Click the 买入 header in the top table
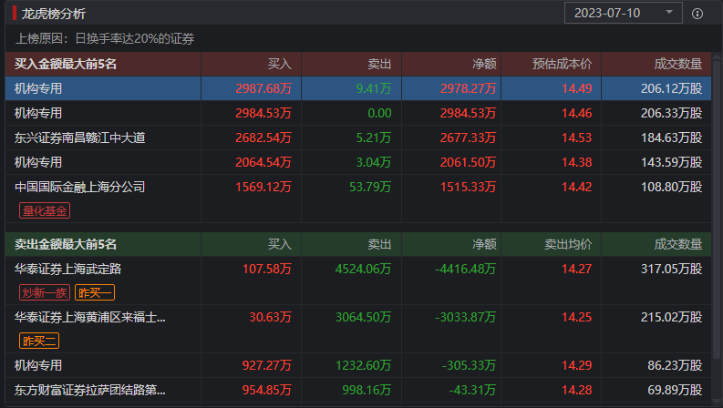The width and height of the screenshot is (723, 408). (x=279, y=64)
